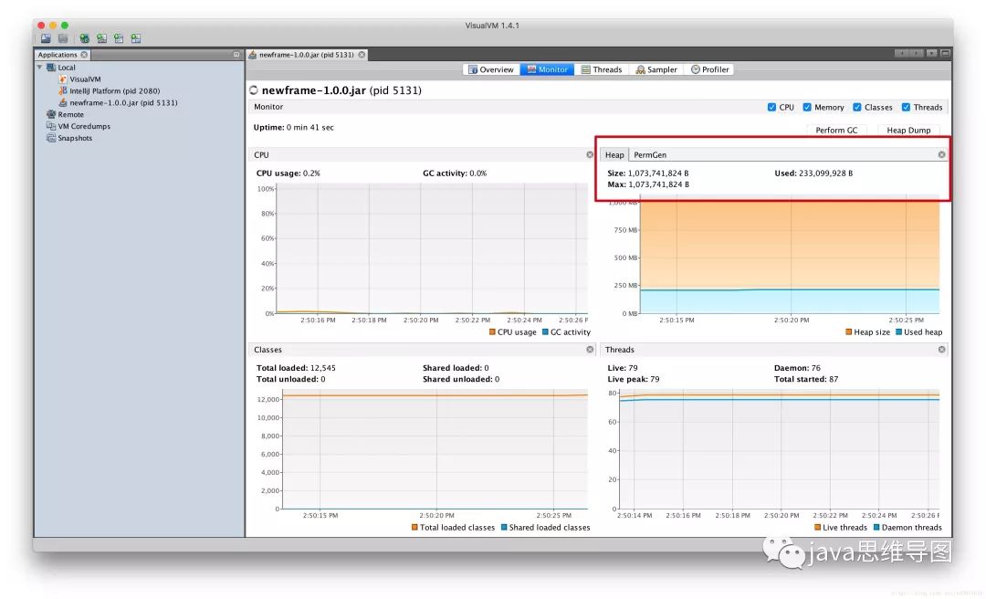Switch to the Threads tab
This screenshot has width=986, height=599.
(602, 69)
